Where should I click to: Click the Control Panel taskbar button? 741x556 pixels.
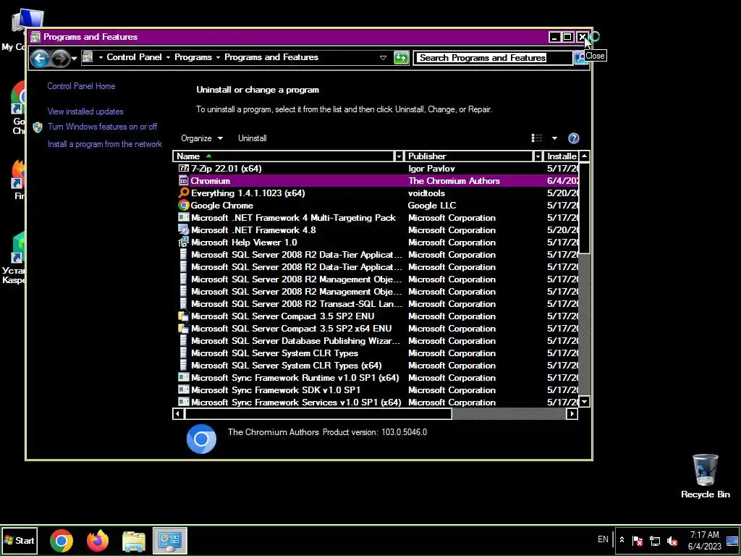coord(169,541)
